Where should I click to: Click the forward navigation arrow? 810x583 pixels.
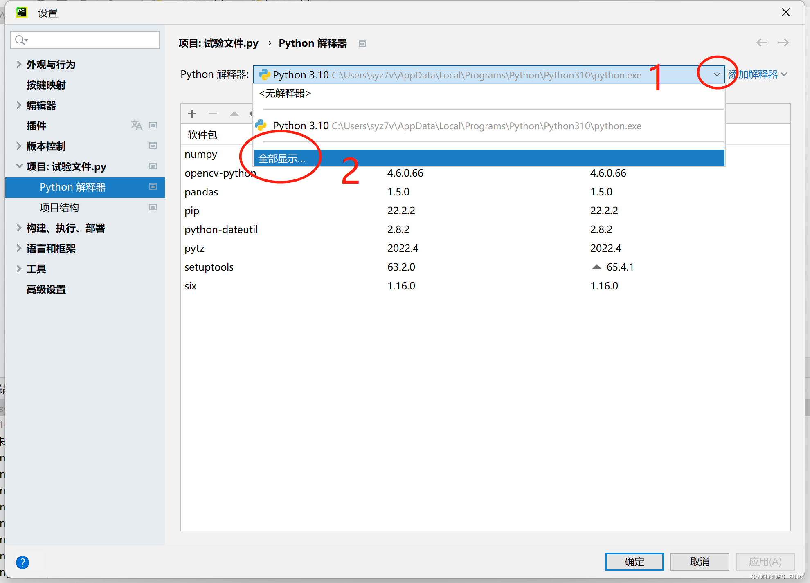point(783,43)
